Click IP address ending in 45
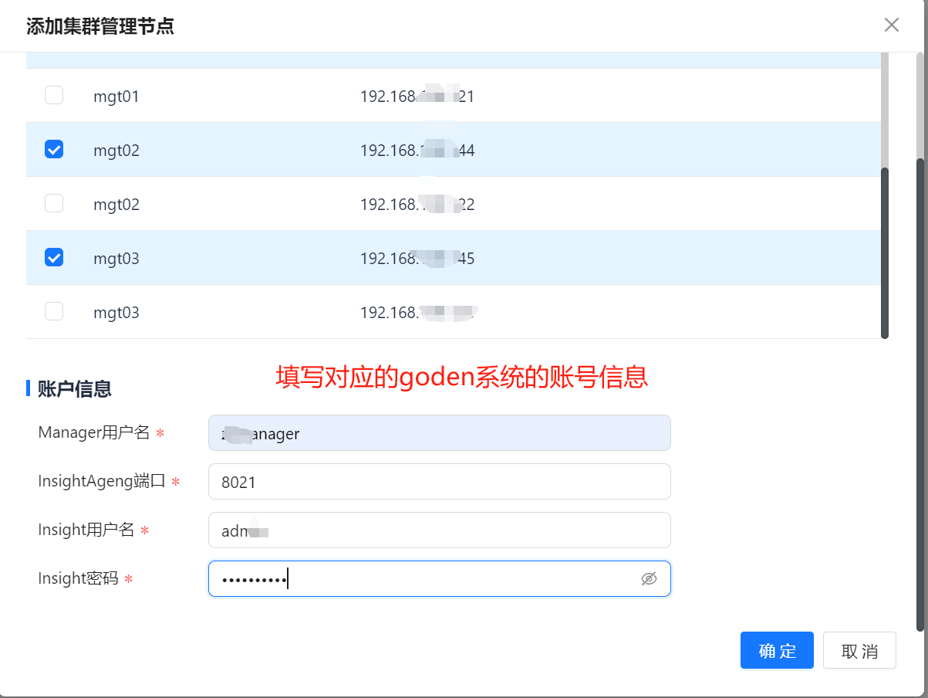This screenshot has height=698, width=928. click(x=417, y=259)
